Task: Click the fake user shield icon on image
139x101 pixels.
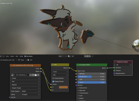Action: [30, 75]
